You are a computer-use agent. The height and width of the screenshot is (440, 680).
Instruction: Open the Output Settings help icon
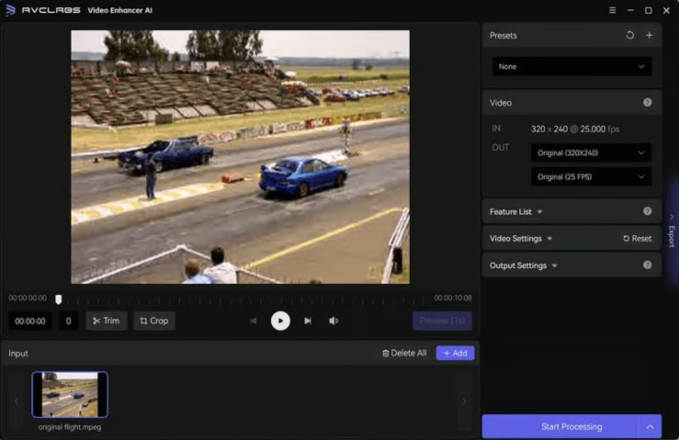click(x=647, y=265)
